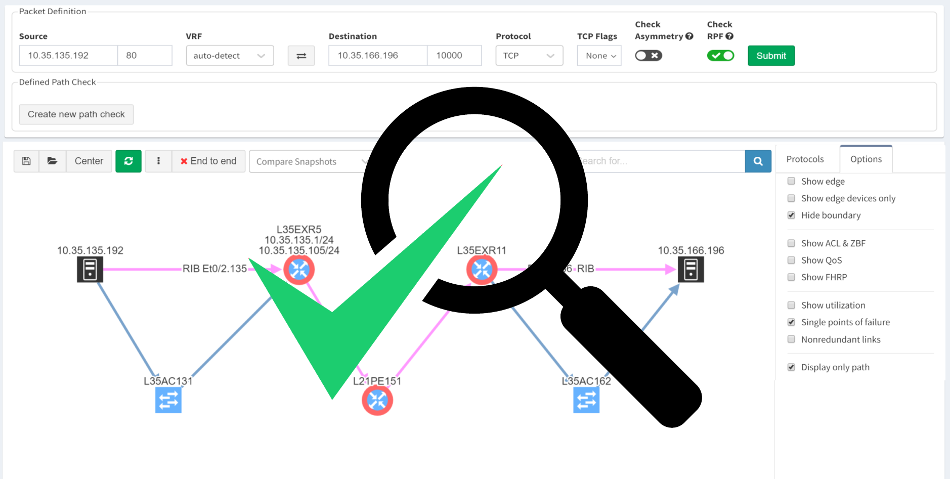Open the three-dot more options menu
Viewport: 950px width, 479px height.
(158, 161)
